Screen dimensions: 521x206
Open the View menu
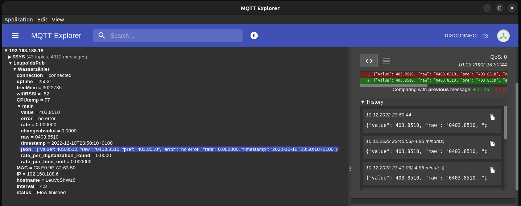[x=58, y=20]
